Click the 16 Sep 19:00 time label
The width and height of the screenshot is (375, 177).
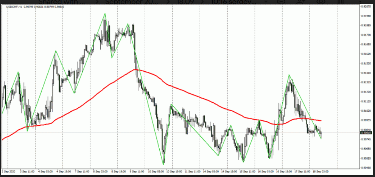pos(284,171)
